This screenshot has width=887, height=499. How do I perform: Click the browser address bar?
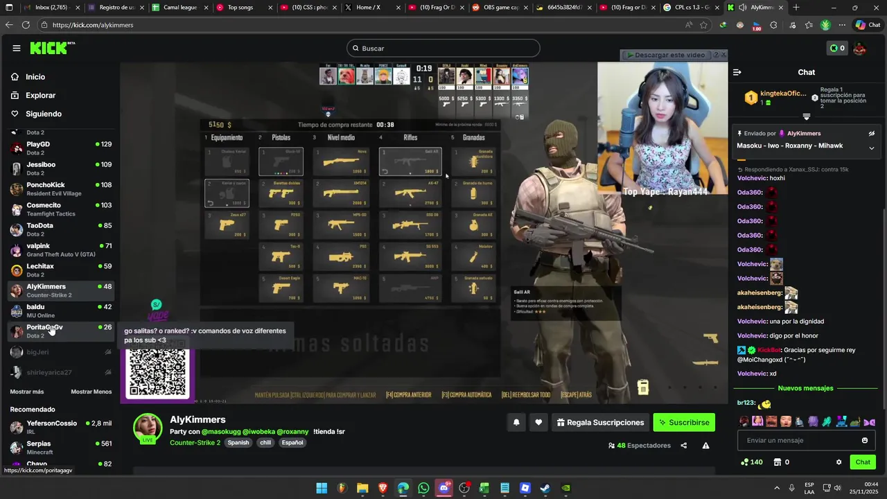360,25
